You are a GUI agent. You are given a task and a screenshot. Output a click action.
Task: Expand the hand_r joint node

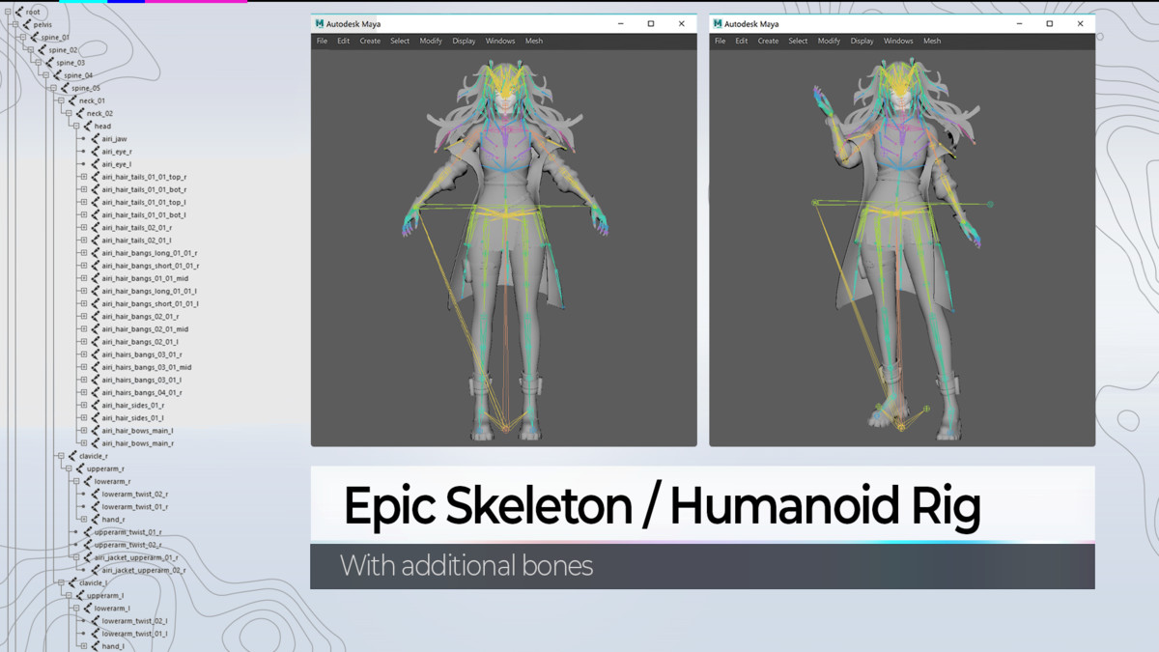83,520
